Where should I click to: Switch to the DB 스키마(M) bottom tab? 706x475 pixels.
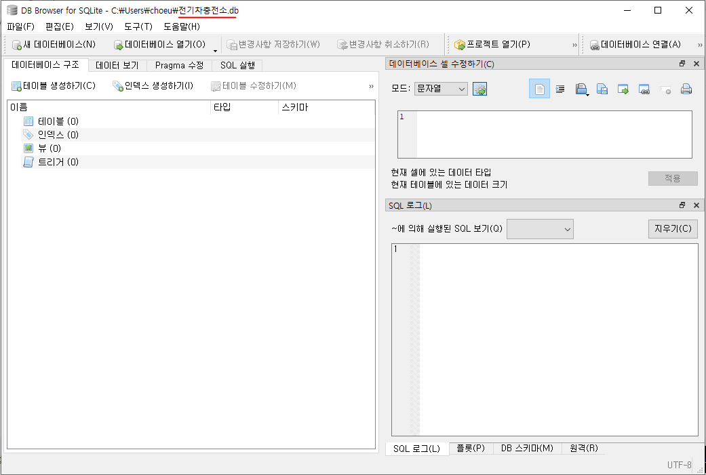[527, 448]
